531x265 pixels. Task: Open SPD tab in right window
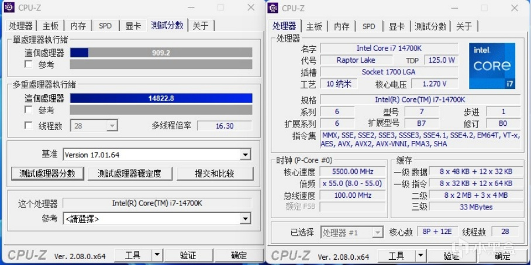tap(369, 26)
